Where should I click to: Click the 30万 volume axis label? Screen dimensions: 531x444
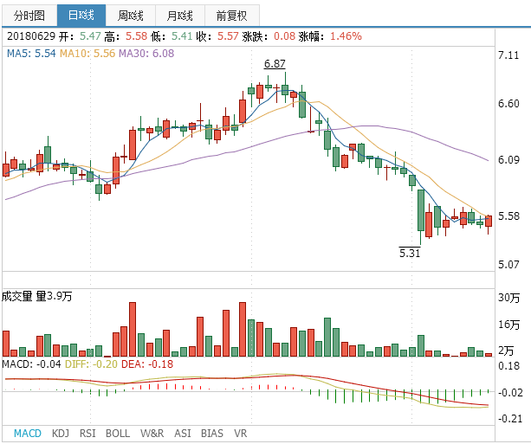tap(508, 298)
